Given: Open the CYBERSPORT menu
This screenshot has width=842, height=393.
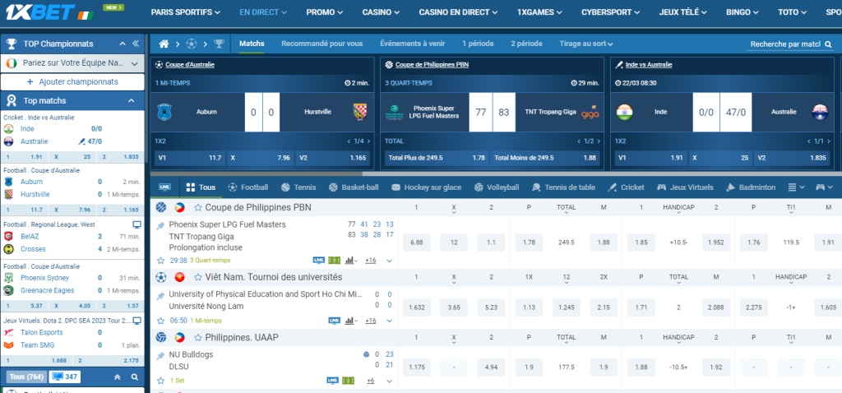Looking at the screenshot, I should coord(611,12).
